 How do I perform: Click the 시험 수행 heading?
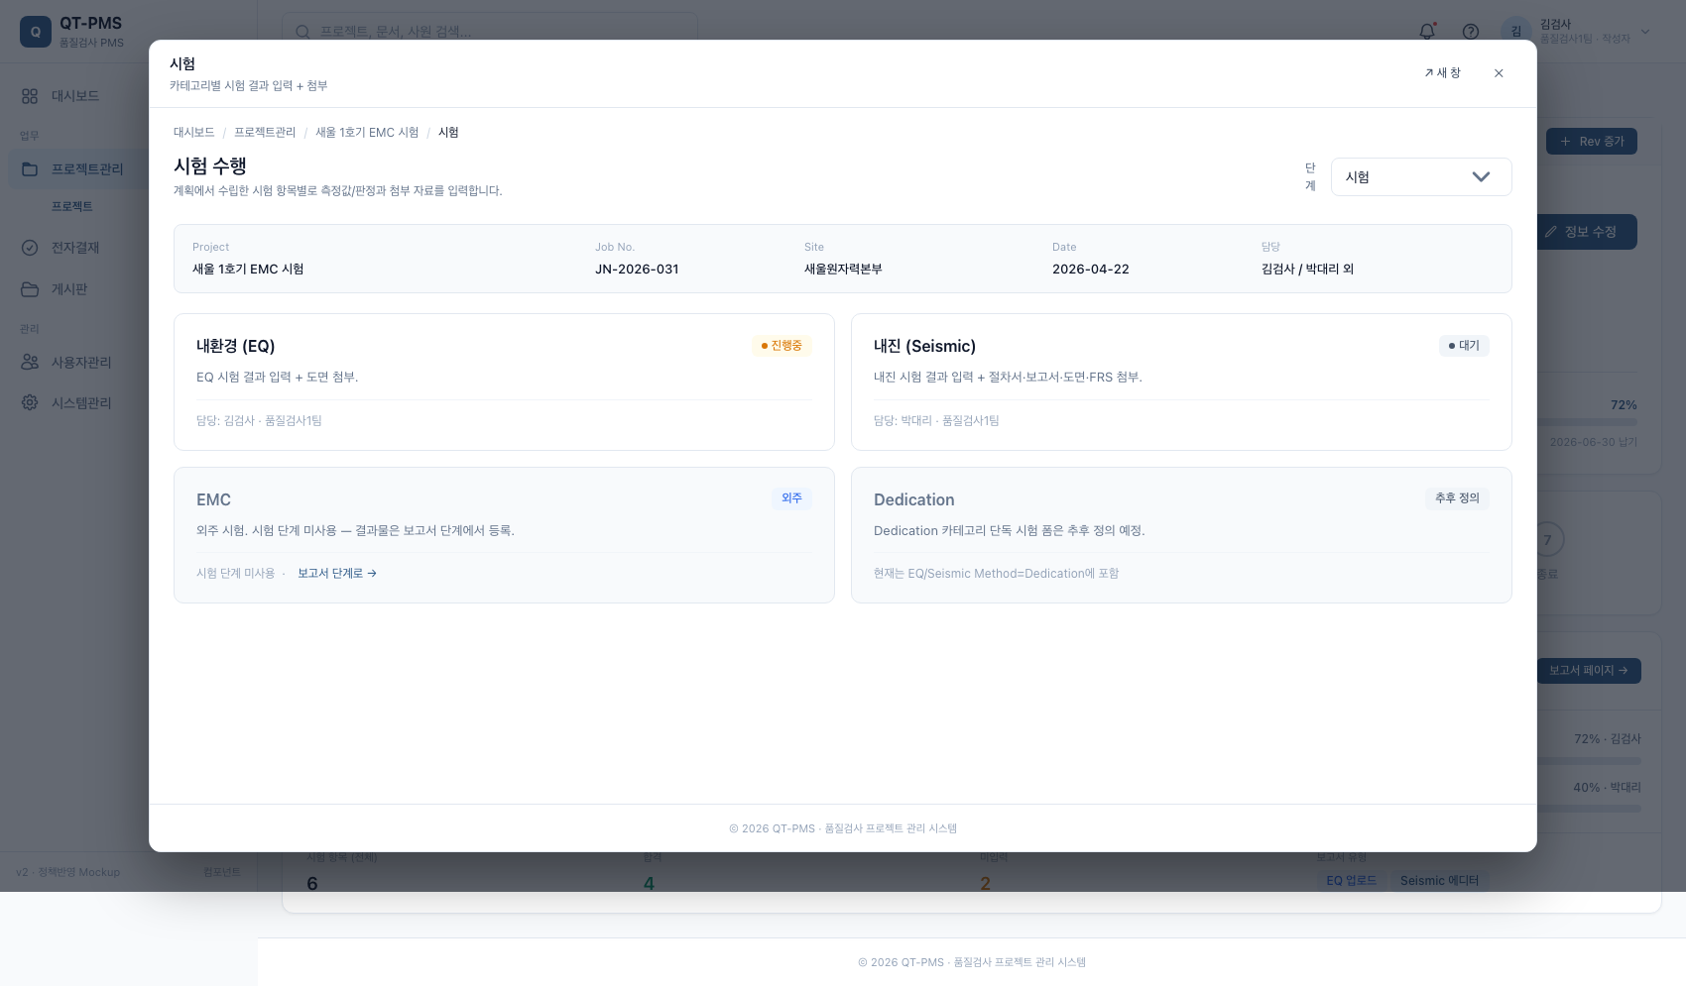point(210,166)
